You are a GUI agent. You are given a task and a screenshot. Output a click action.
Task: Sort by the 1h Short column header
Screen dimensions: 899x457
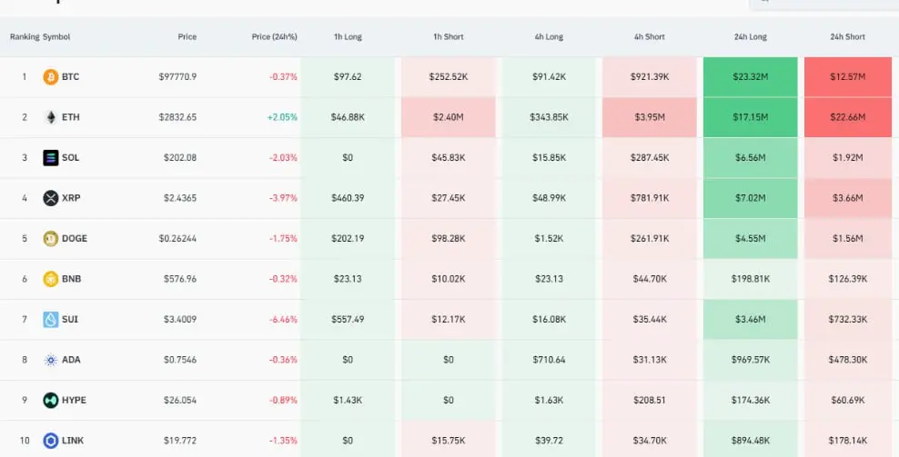(448, 37)
